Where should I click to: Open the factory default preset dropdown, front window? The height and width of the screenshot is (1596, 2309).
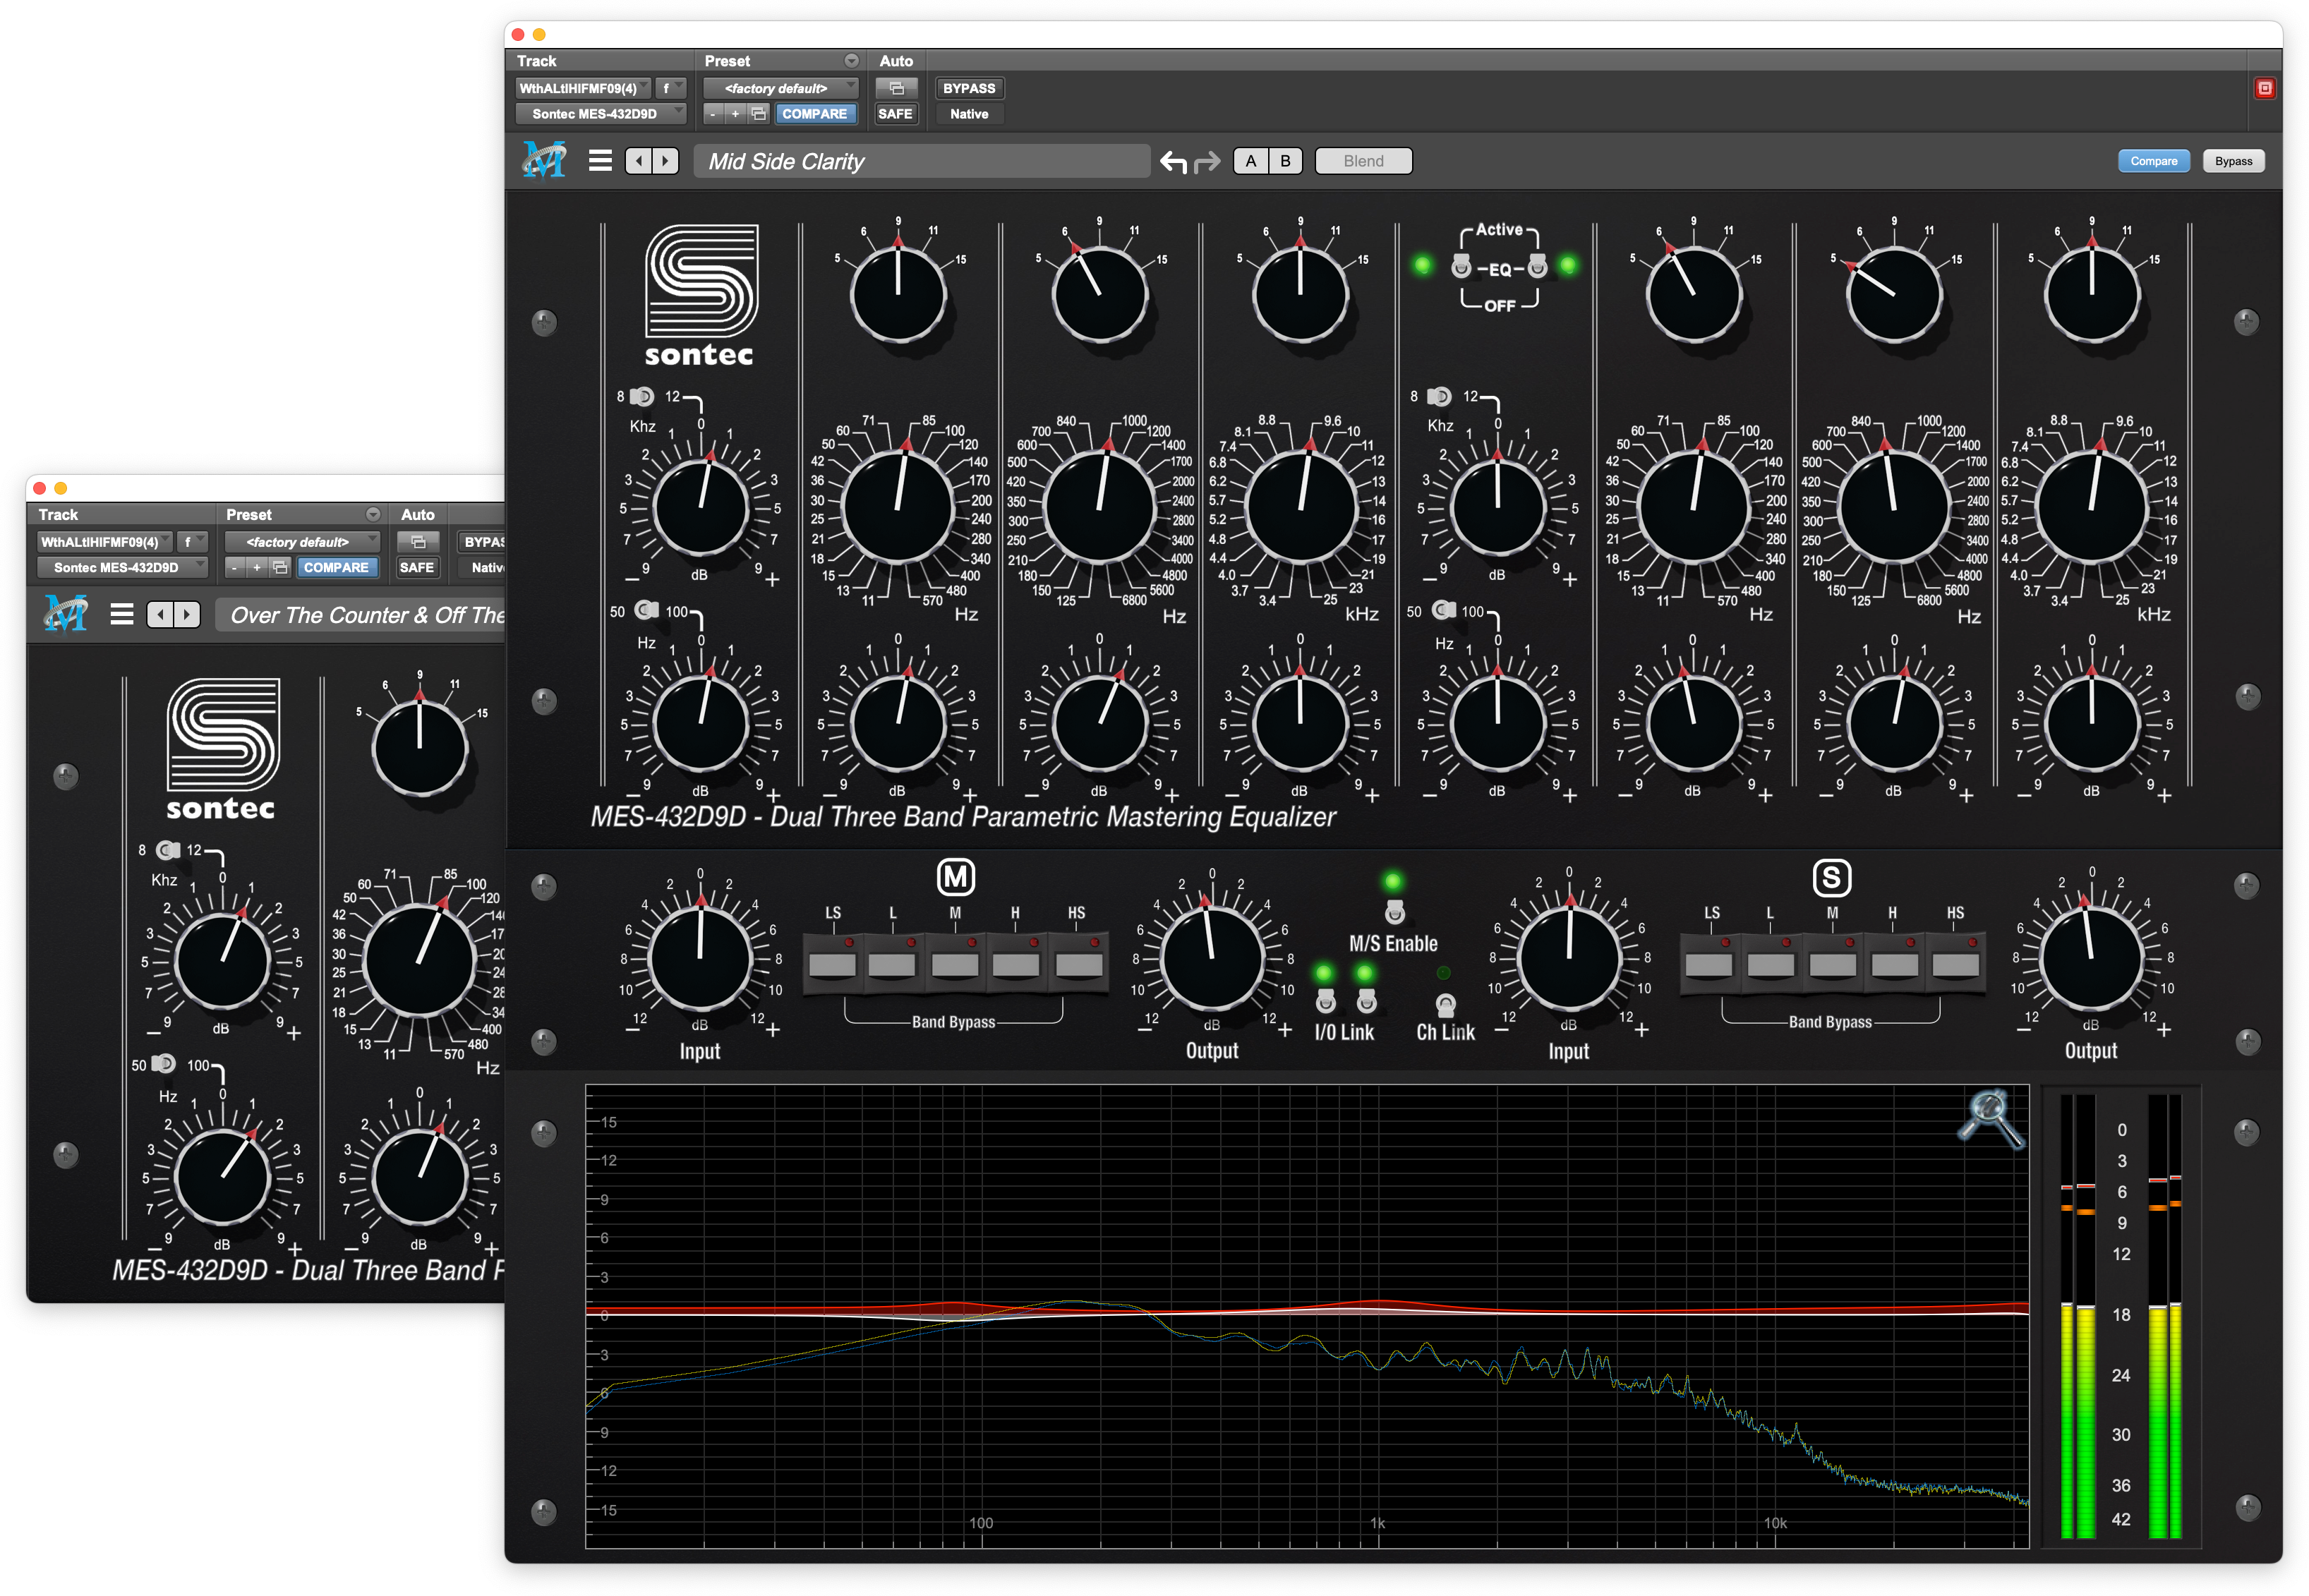(780, 88)
